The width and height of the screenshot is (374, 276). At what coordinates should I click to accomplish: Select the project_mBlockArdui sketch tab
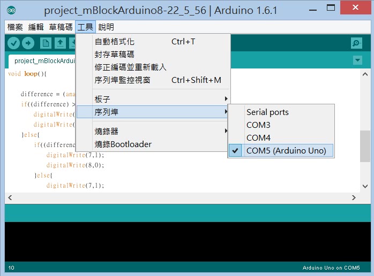click(x=42, y=61)
